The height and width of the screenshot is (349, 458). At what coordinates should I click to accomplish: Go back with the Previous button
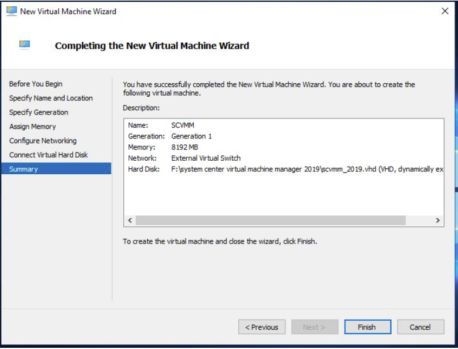click(x=262, y=327)
